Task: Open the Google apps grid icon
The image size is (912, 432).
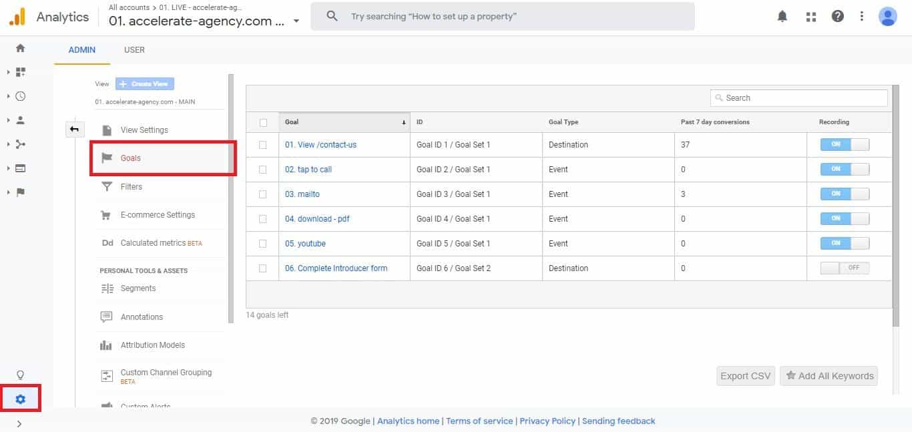Action: click(811, 17)
